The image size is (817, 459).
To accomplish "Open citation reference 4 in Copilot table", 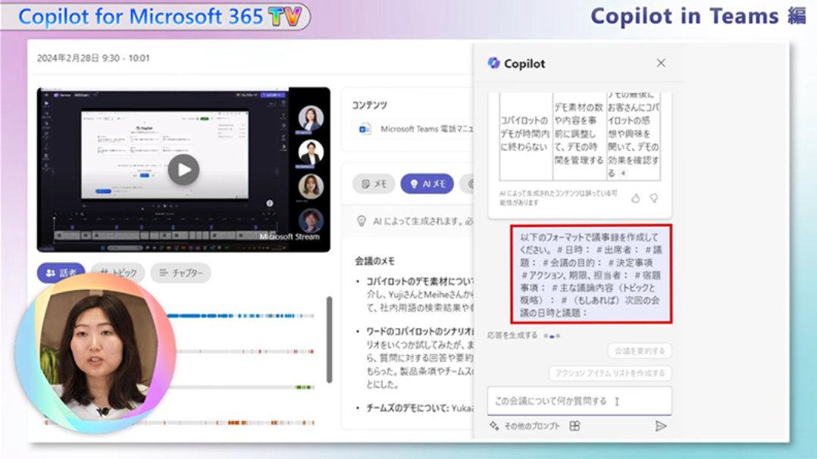I will [x=623, y=173].
